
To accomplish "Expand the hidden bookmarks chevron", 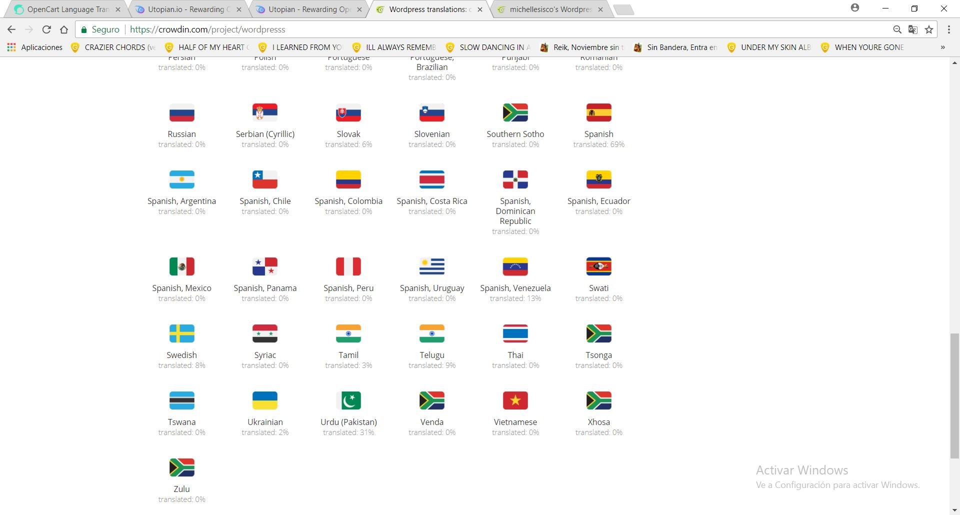I will (x=943, y=47).
